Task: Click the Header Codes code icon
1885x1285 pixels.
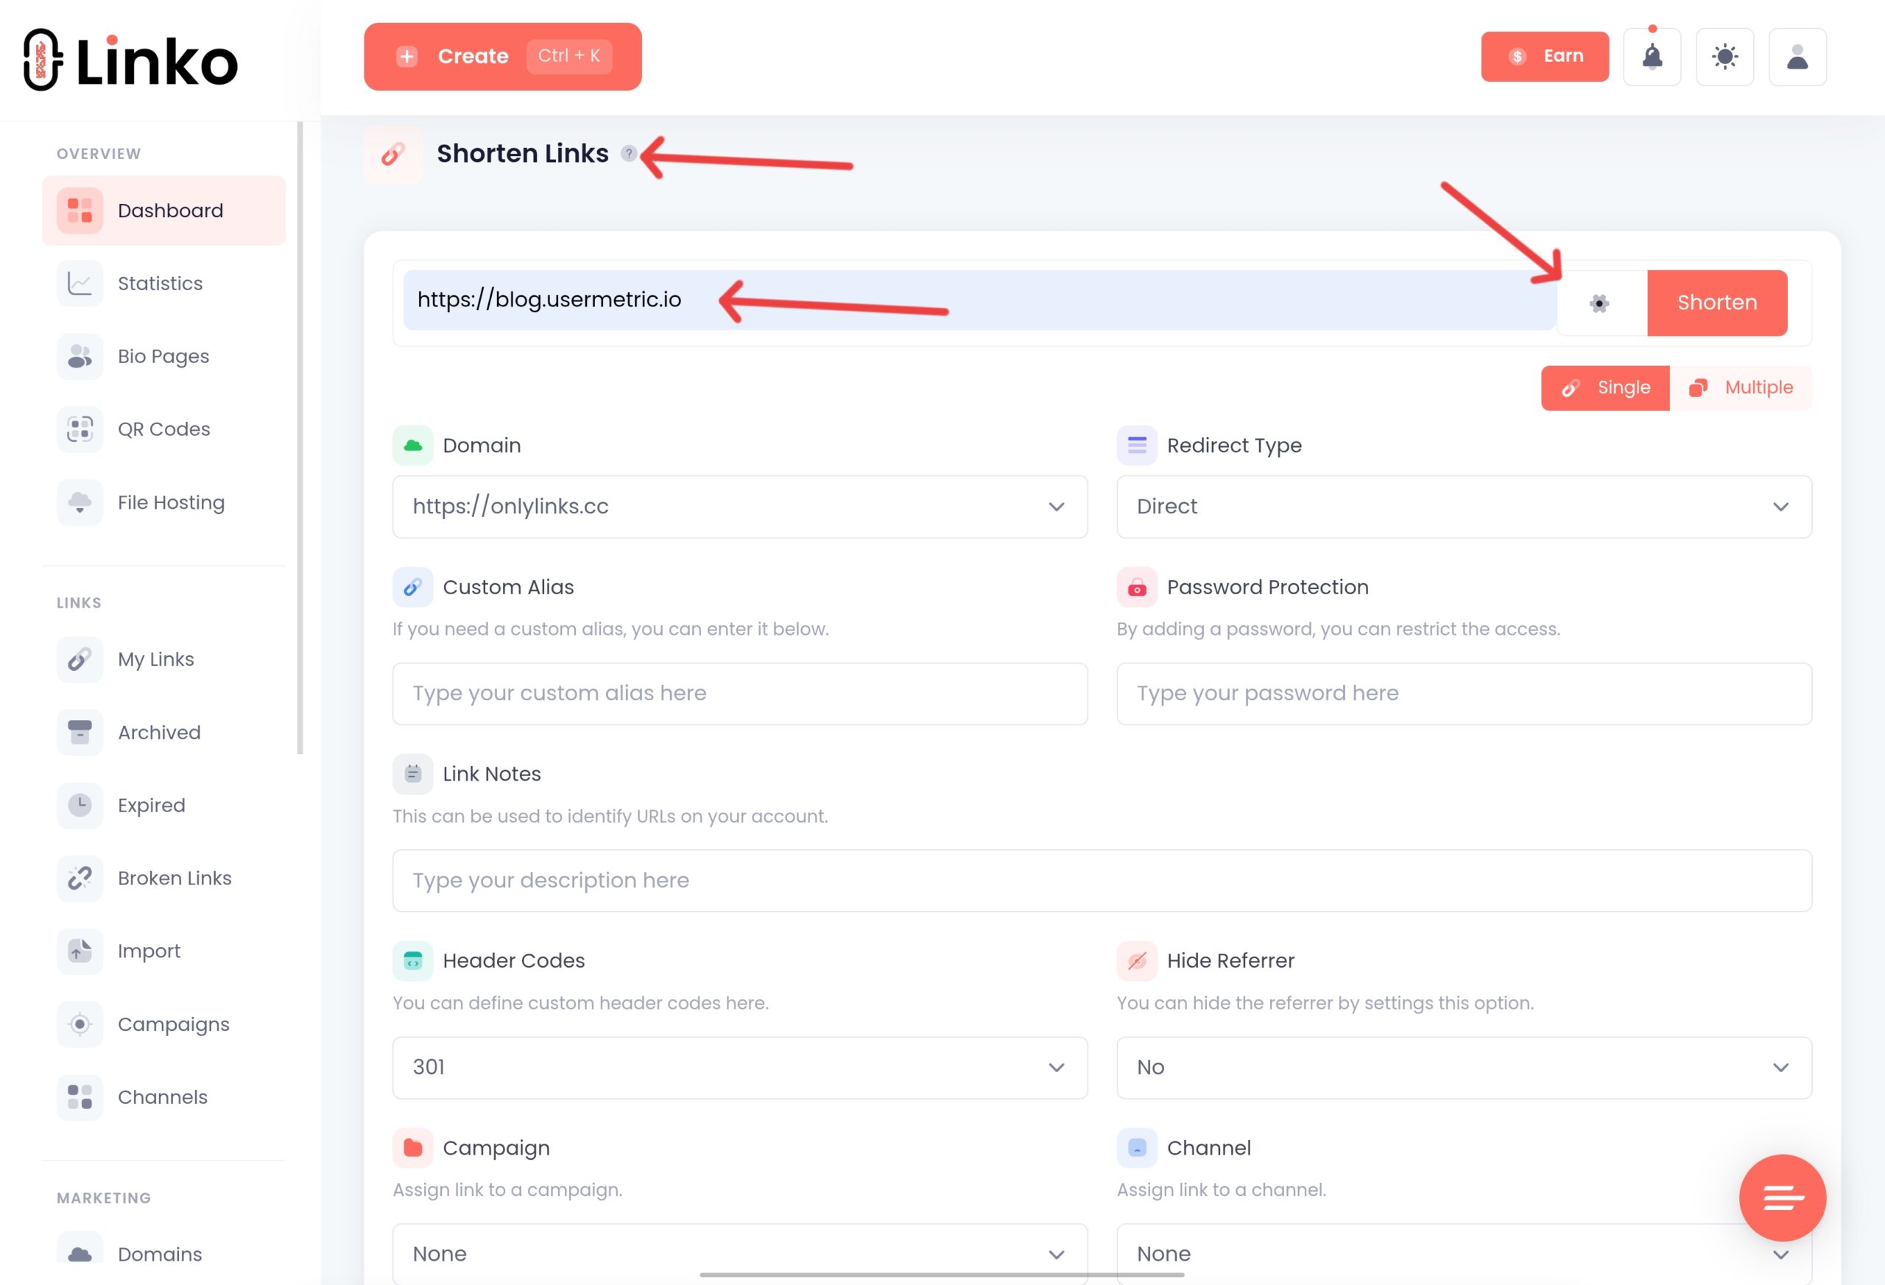Action: [x=413, y=960]
